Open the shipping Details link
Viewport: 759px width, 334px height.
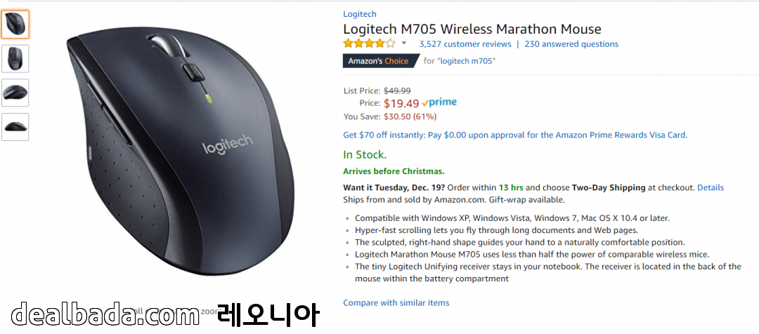point(710,188)
